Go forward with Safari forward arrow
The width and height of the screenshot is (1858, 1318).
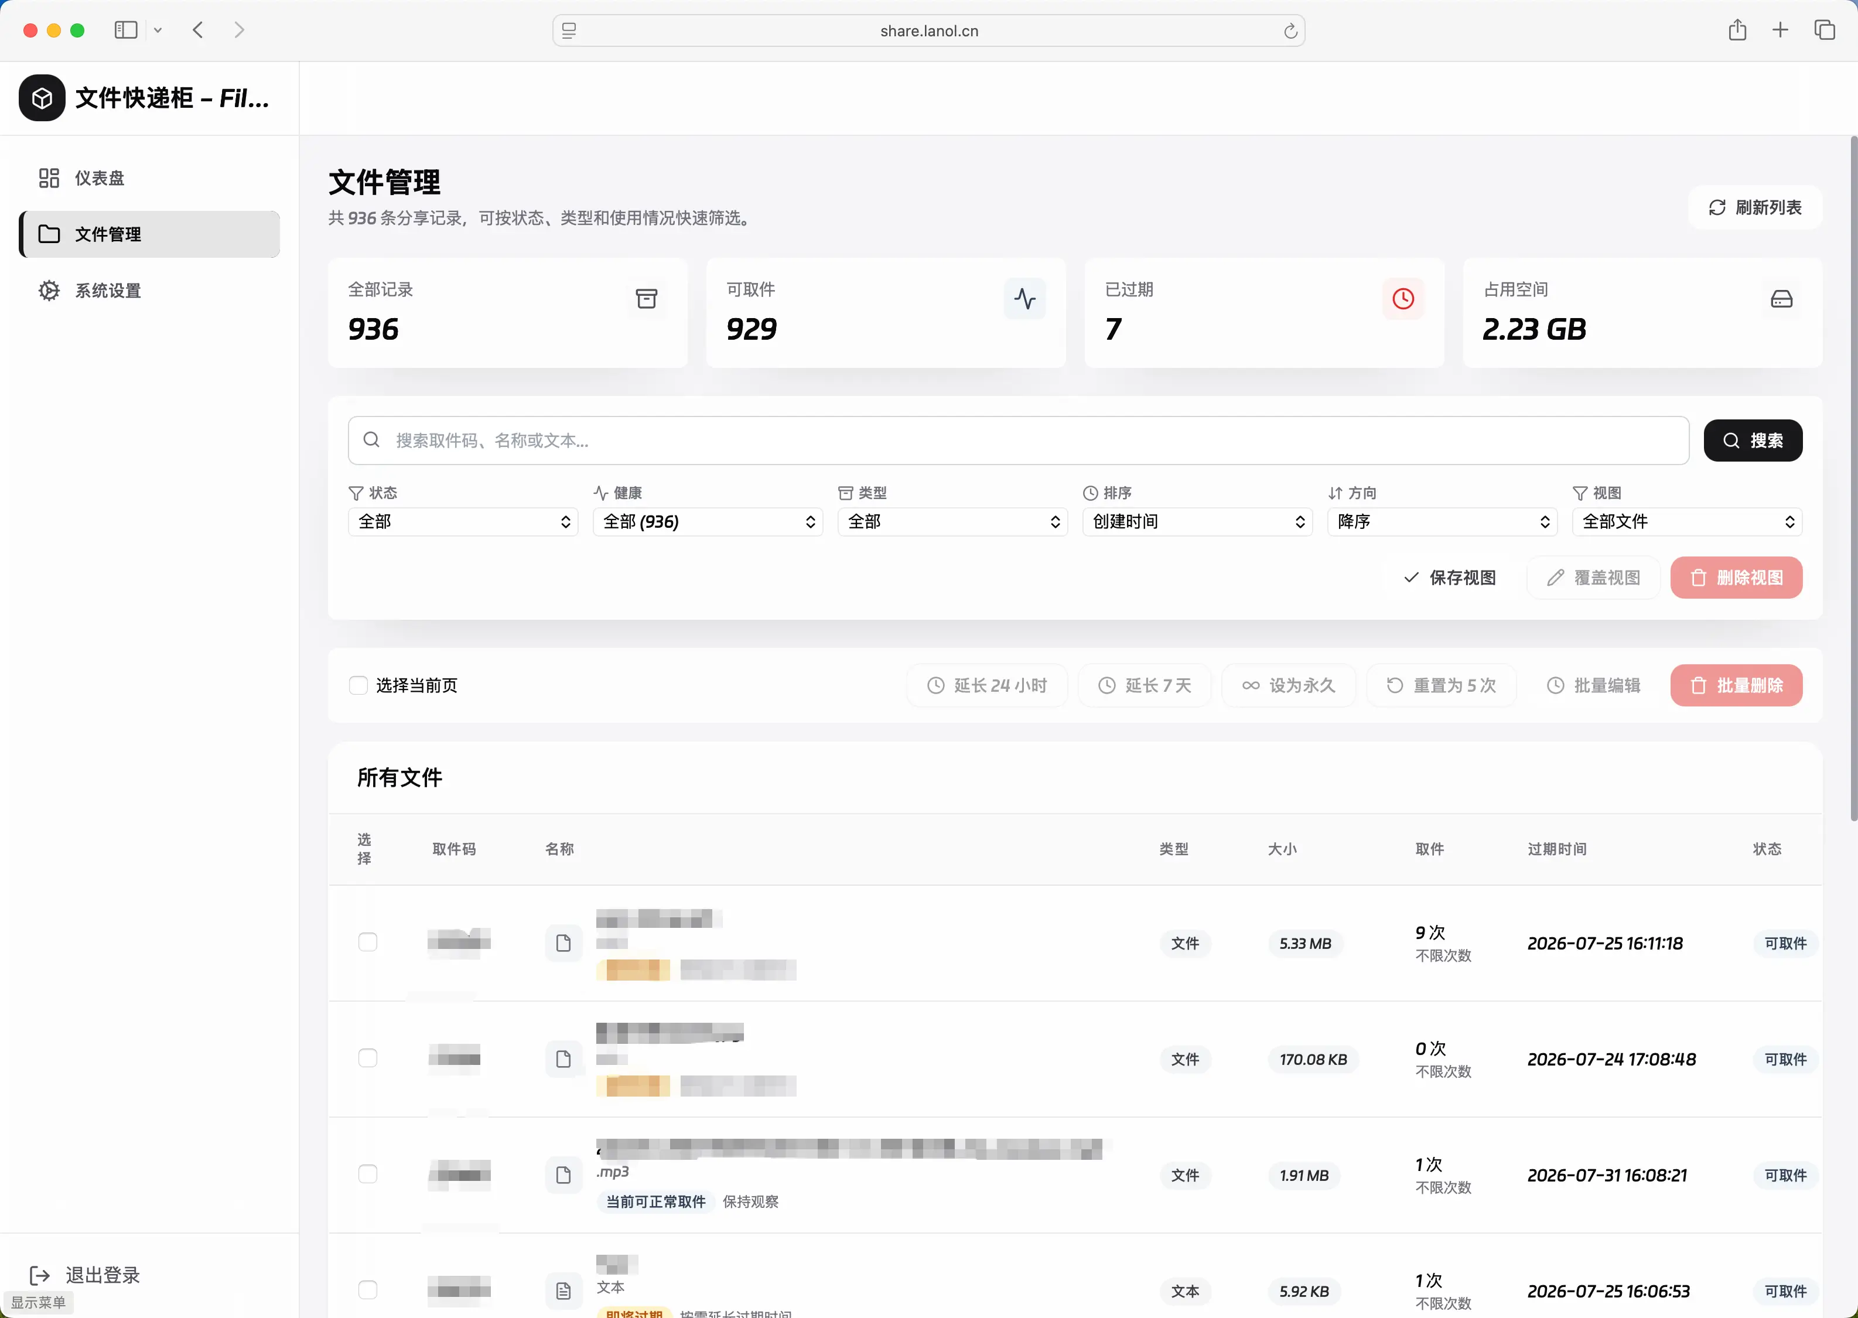pos(238,31)
